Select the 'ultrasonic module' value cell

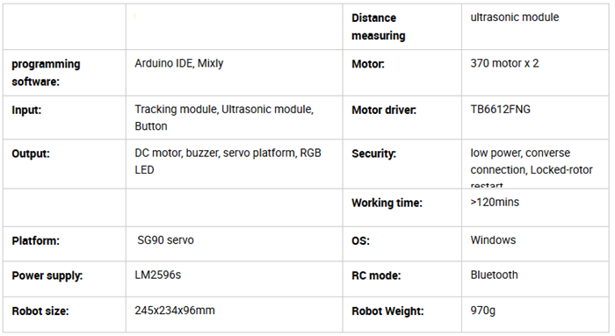click(535, 27)
